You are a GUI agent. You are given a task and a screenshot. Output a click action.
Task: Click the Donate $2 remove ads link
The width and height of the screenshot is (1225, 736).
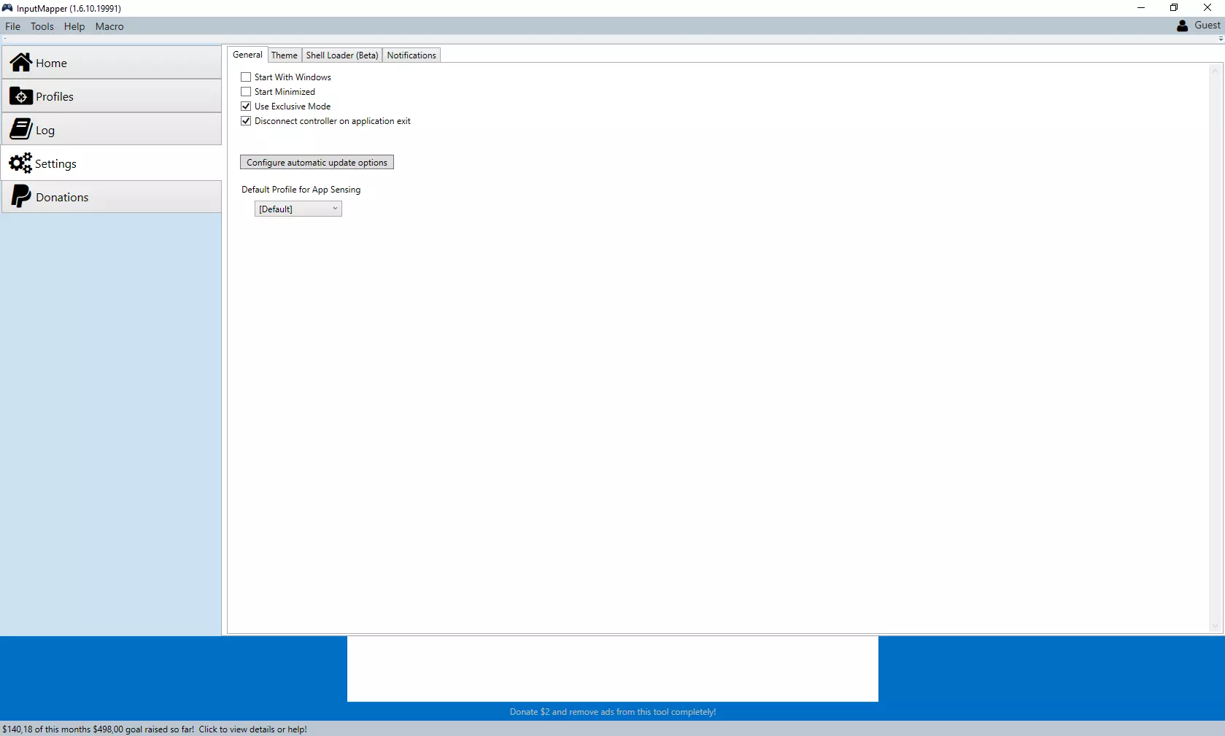(x=613, y=712)
